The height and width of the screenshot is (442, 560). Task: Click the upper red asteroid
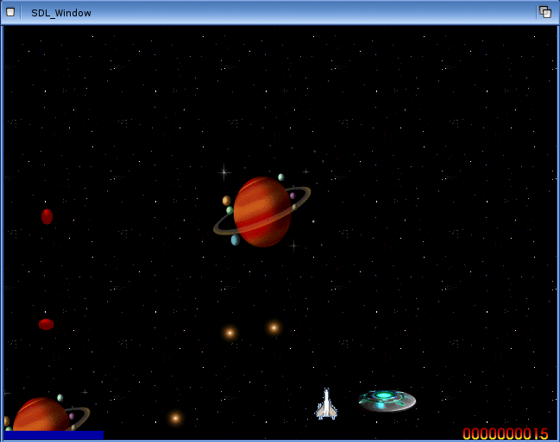point(47,216)
